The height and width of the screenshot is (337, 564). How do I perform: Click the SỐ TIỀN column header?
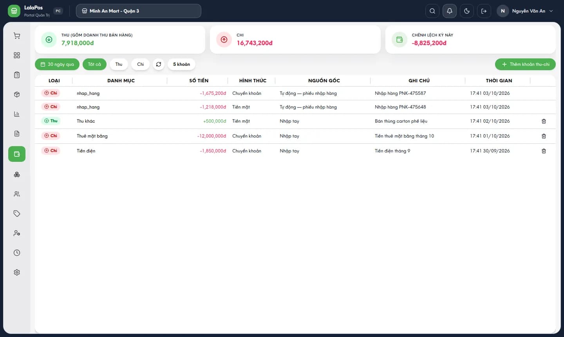tap(199, 80)
